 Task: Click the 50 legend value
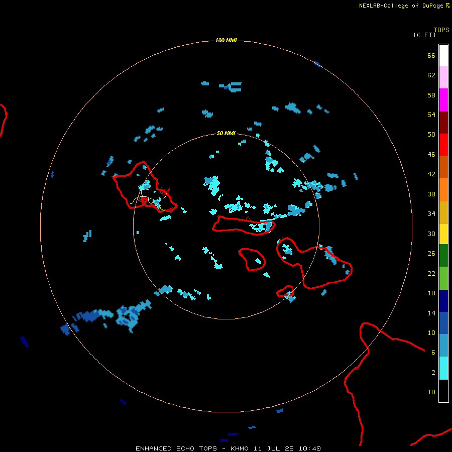pos(431,135)
